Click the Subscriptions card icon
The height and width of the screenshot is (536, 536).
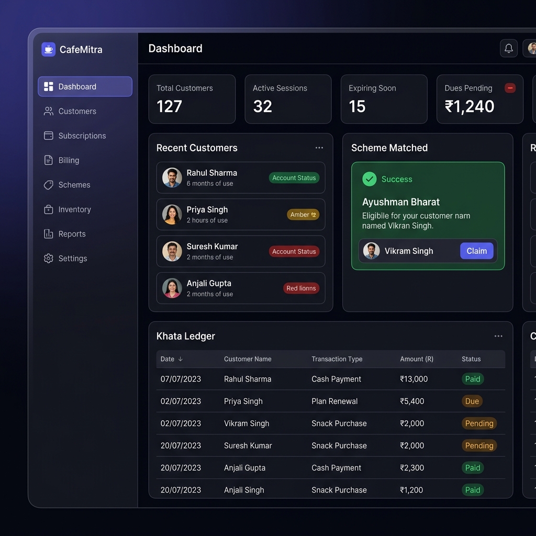click(49, 136)
